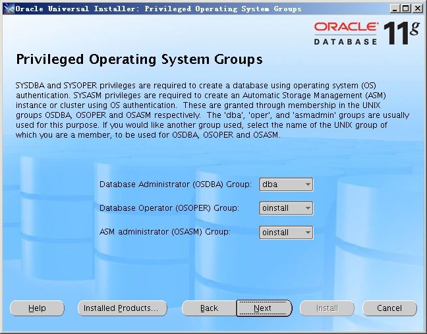Close the installer with the X button
This screenshot has width=427, height=334.
tap(417, 8)
